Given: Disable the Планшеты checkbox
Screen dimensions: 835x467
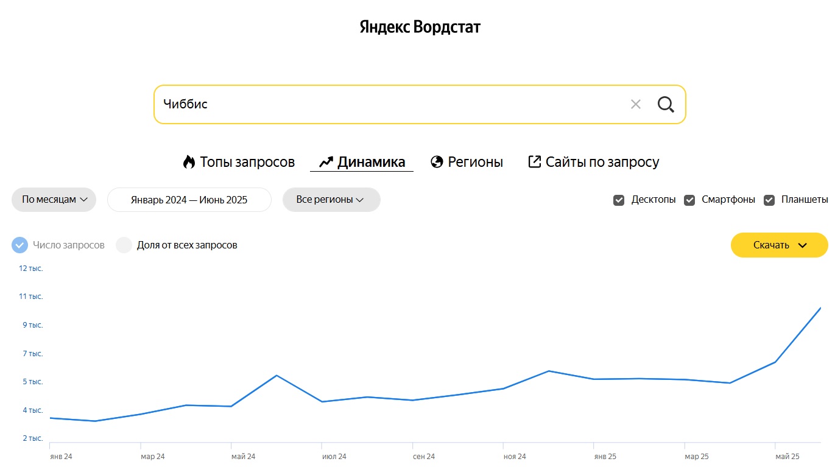Looking at the screenshot, I should pyautogui.click(x=769, y=200).
